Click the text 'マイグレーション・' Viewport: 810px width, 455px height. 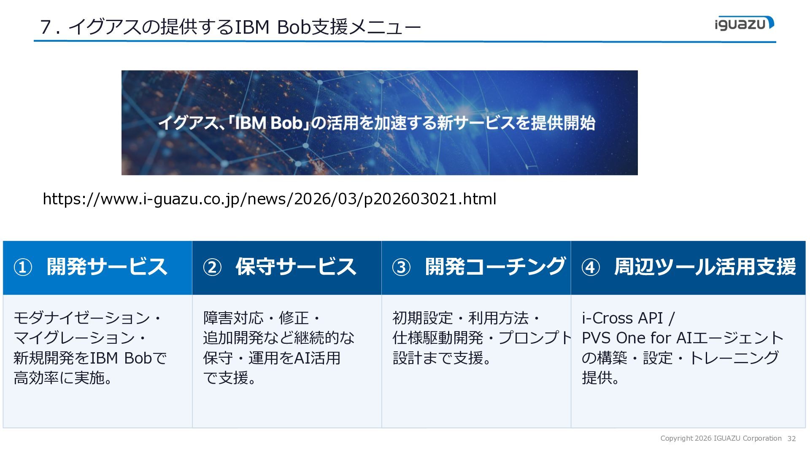(81, 338)
